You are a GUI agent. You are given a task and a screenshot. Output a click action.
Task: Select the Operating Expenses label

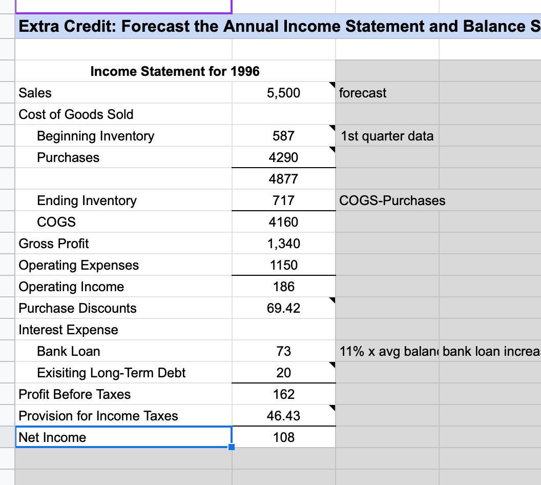coord(123,265)
